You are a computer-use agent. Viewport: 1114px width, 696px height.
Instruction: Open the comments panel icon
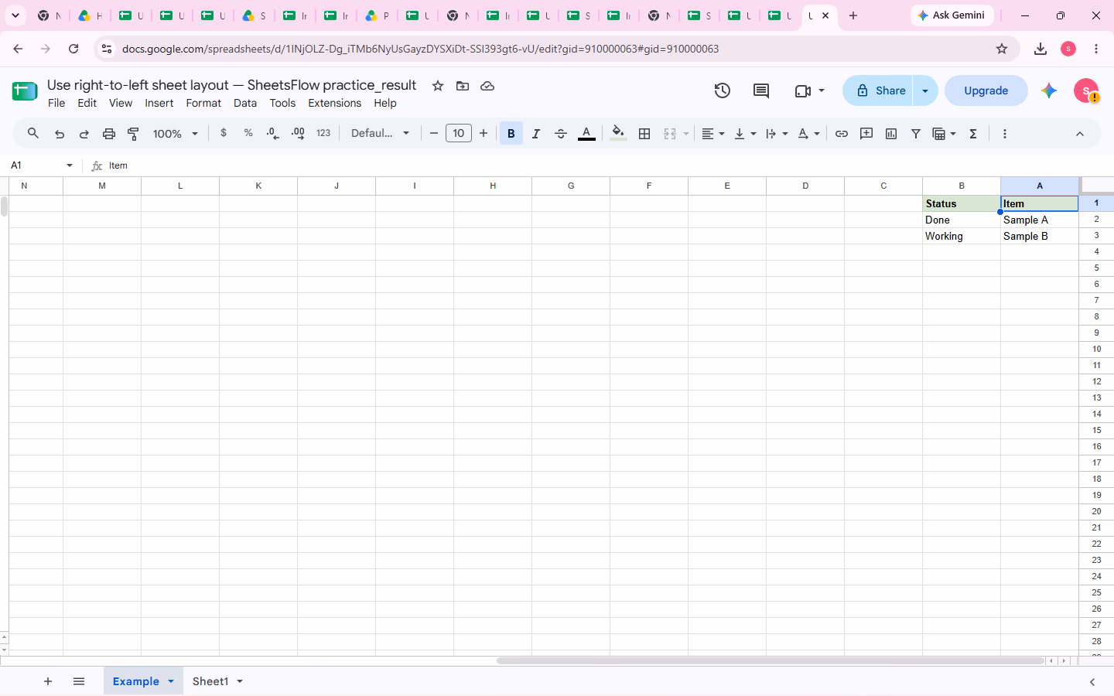click(761, 90)
